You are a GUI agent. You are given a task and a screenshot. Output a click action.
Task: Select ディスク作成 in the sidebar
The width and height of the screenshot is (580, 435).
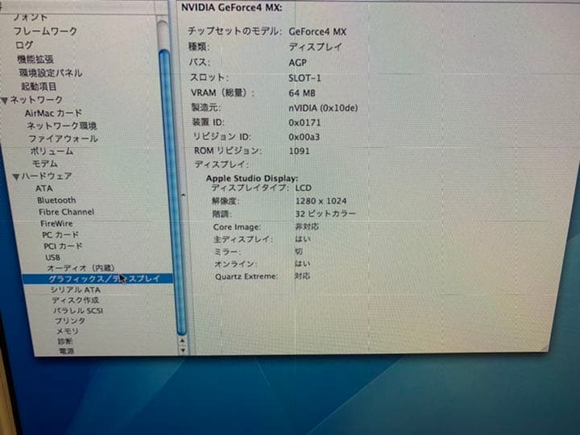[x=76, y=300]
